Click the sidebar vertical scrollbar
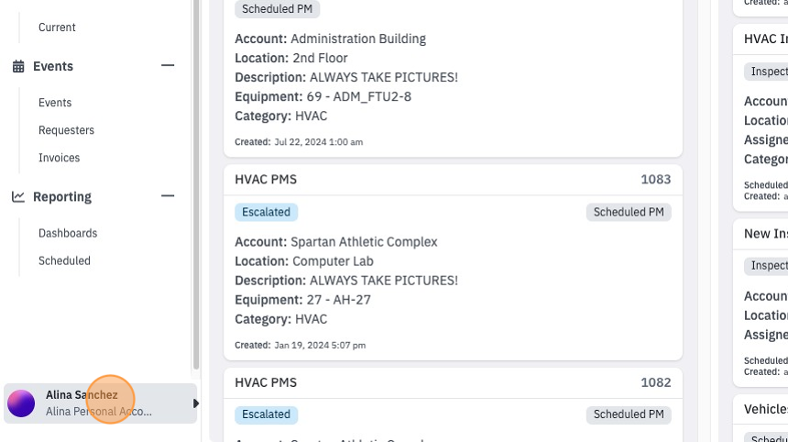 196,185
